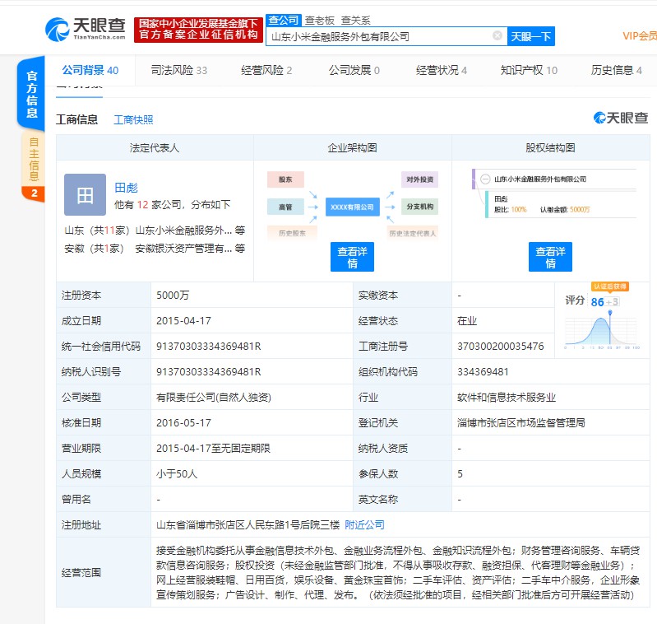The height and width of the screenshot is (624, 657).
Task: Click the XXXX有限公司 center box
Action: (353, 207)
